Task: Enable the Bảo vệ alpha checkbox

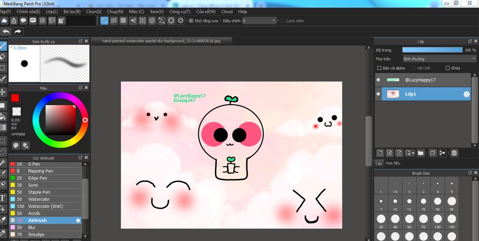Action: 379,68
